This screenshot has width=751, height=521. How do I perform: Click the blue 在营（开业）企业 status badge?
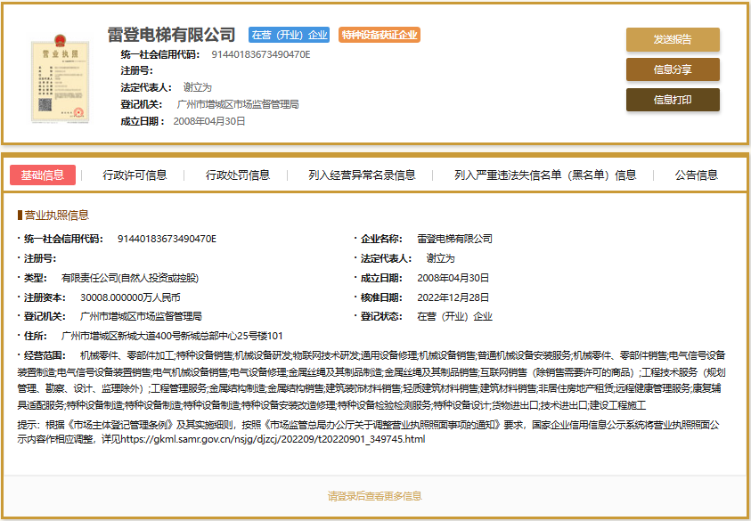[289, 36]
